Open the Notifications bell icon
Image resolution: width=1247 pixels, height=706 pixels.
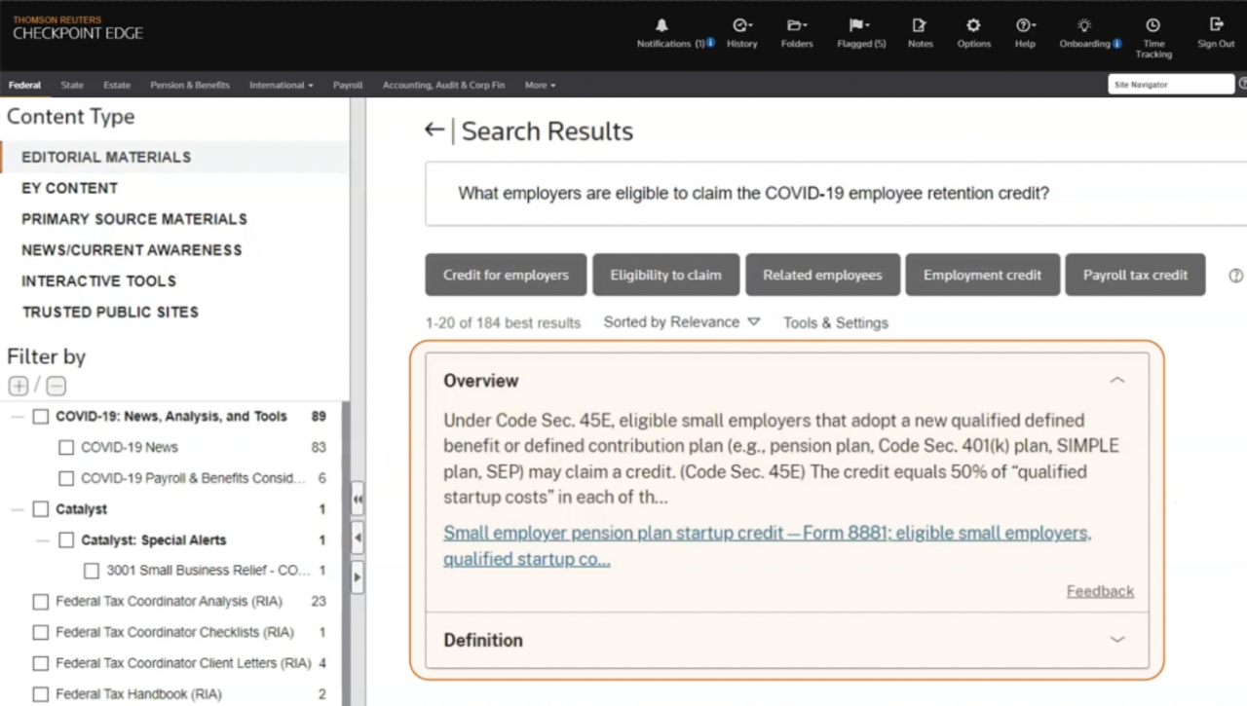pos(662,25)
